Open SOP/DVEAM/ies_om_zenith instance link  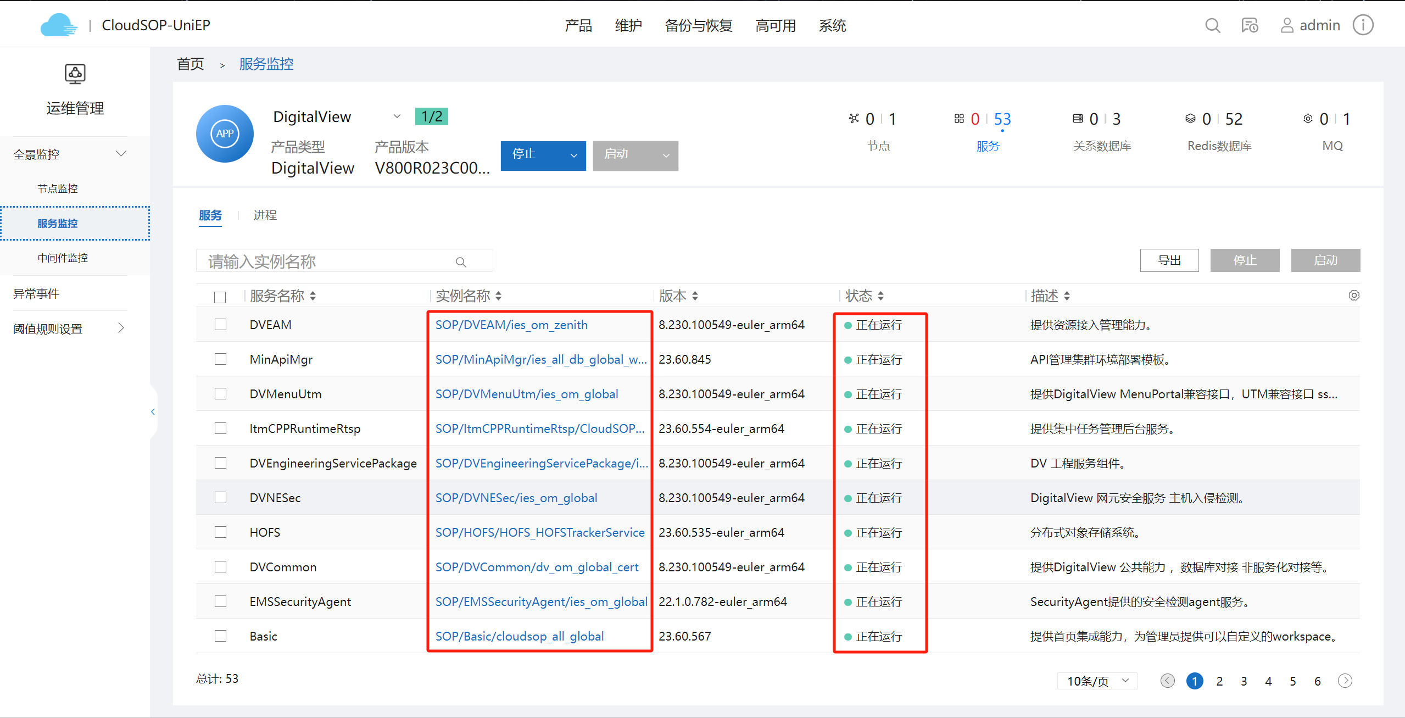point(511,325)
